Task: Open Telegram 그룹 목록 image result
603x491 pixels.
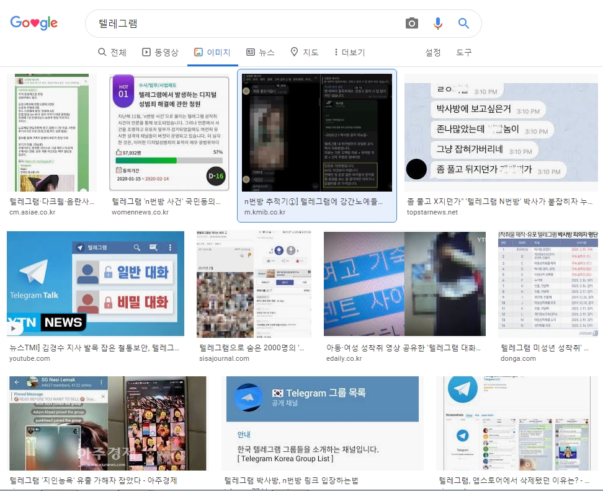Action: 322,423
